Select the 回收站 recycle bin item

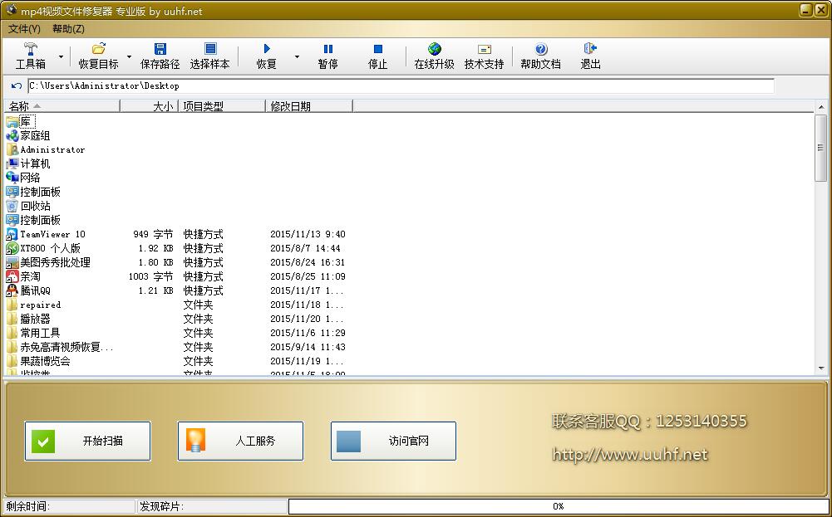[x=27, y=206]
